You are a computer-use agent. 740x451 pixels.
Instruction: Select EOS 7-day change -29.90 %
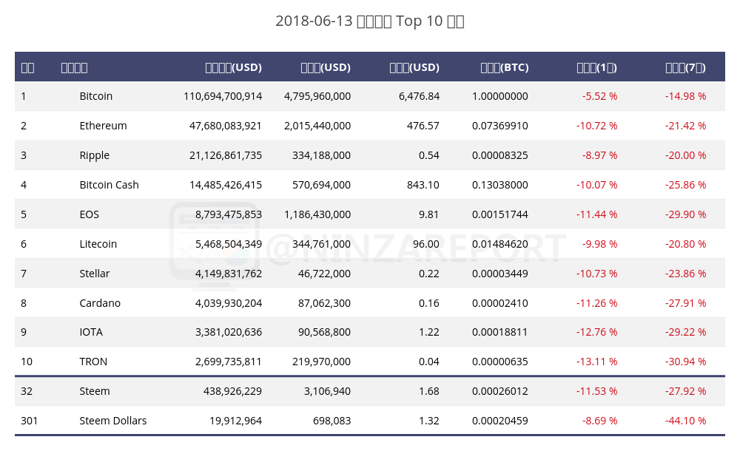tap(686, 214)
